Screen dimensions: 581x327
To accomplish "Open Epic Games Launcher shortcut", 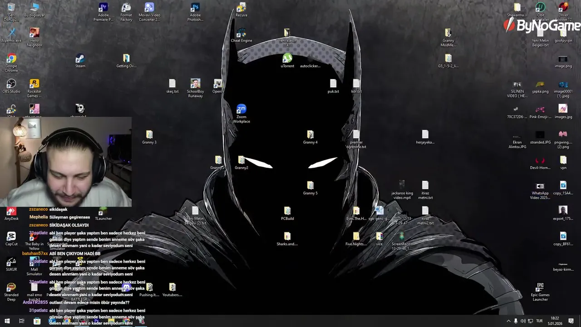I will click(x=540, y=292).
